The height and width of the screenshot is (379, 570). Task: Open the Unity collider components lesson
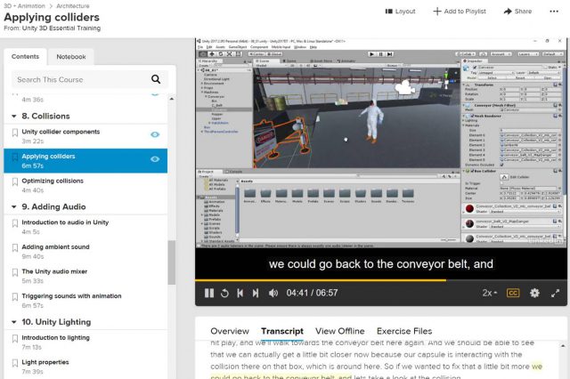61,132
